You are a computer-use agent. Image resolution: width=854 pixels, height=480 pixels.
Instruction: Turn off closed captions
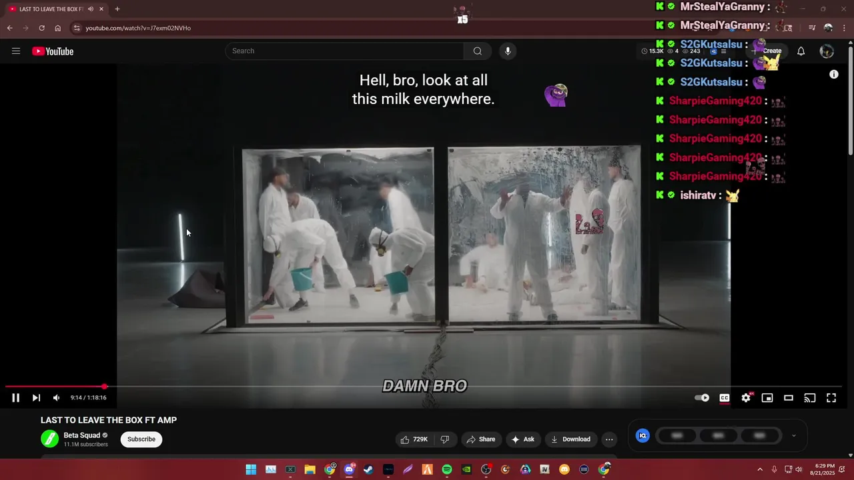tap(725, 398)
